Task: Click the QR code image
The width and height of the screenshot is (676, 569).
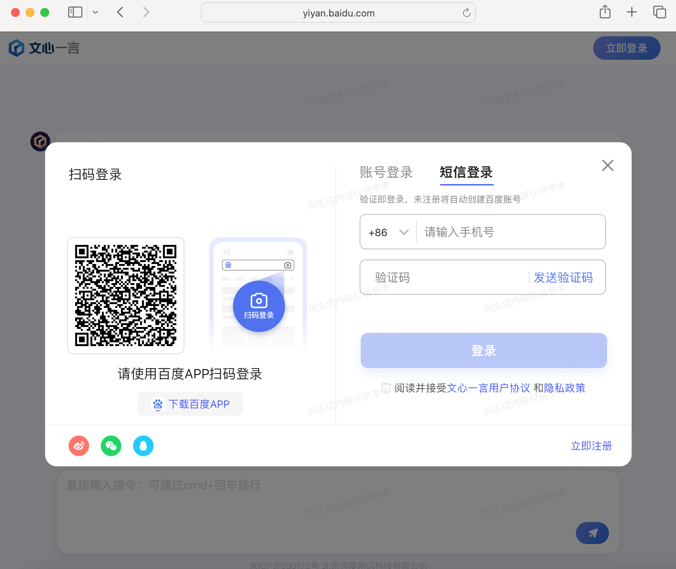Action: (126, 295)
